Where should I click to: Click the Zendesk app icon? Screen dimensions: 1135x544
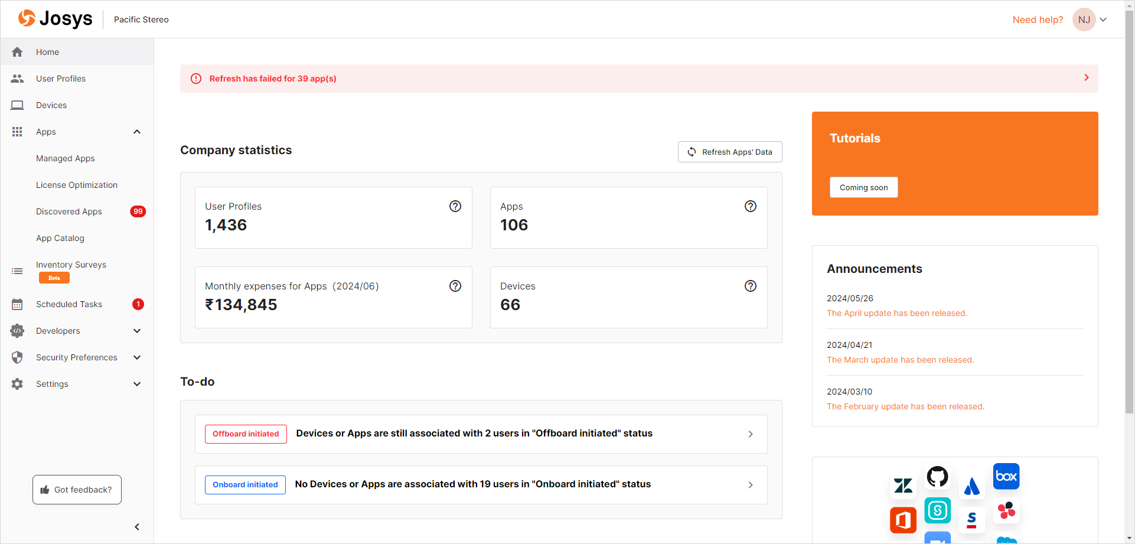click(x=903, y=486)
